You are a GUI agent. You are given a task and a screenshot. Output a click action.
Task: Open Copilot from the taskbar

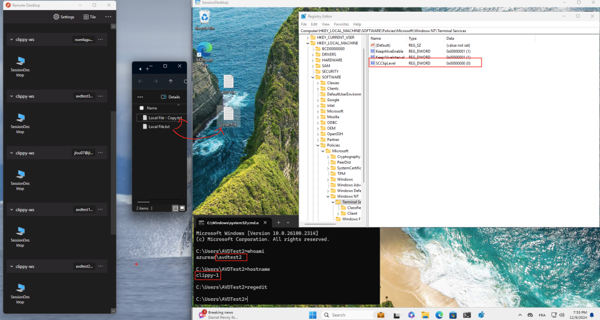(411, 315)
